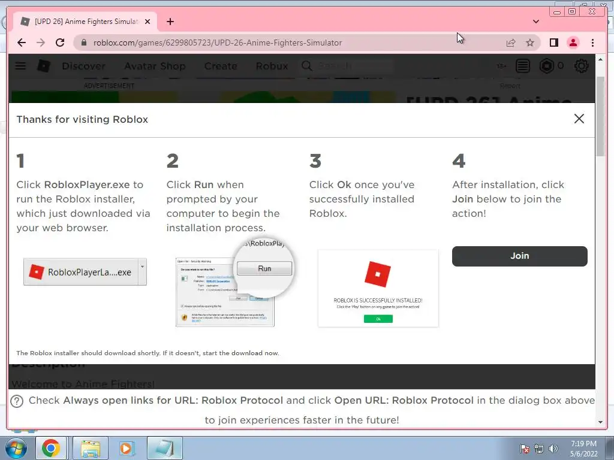Click the browser forward arrow
This screenshot has height=460, width=614.
point(41,43)
